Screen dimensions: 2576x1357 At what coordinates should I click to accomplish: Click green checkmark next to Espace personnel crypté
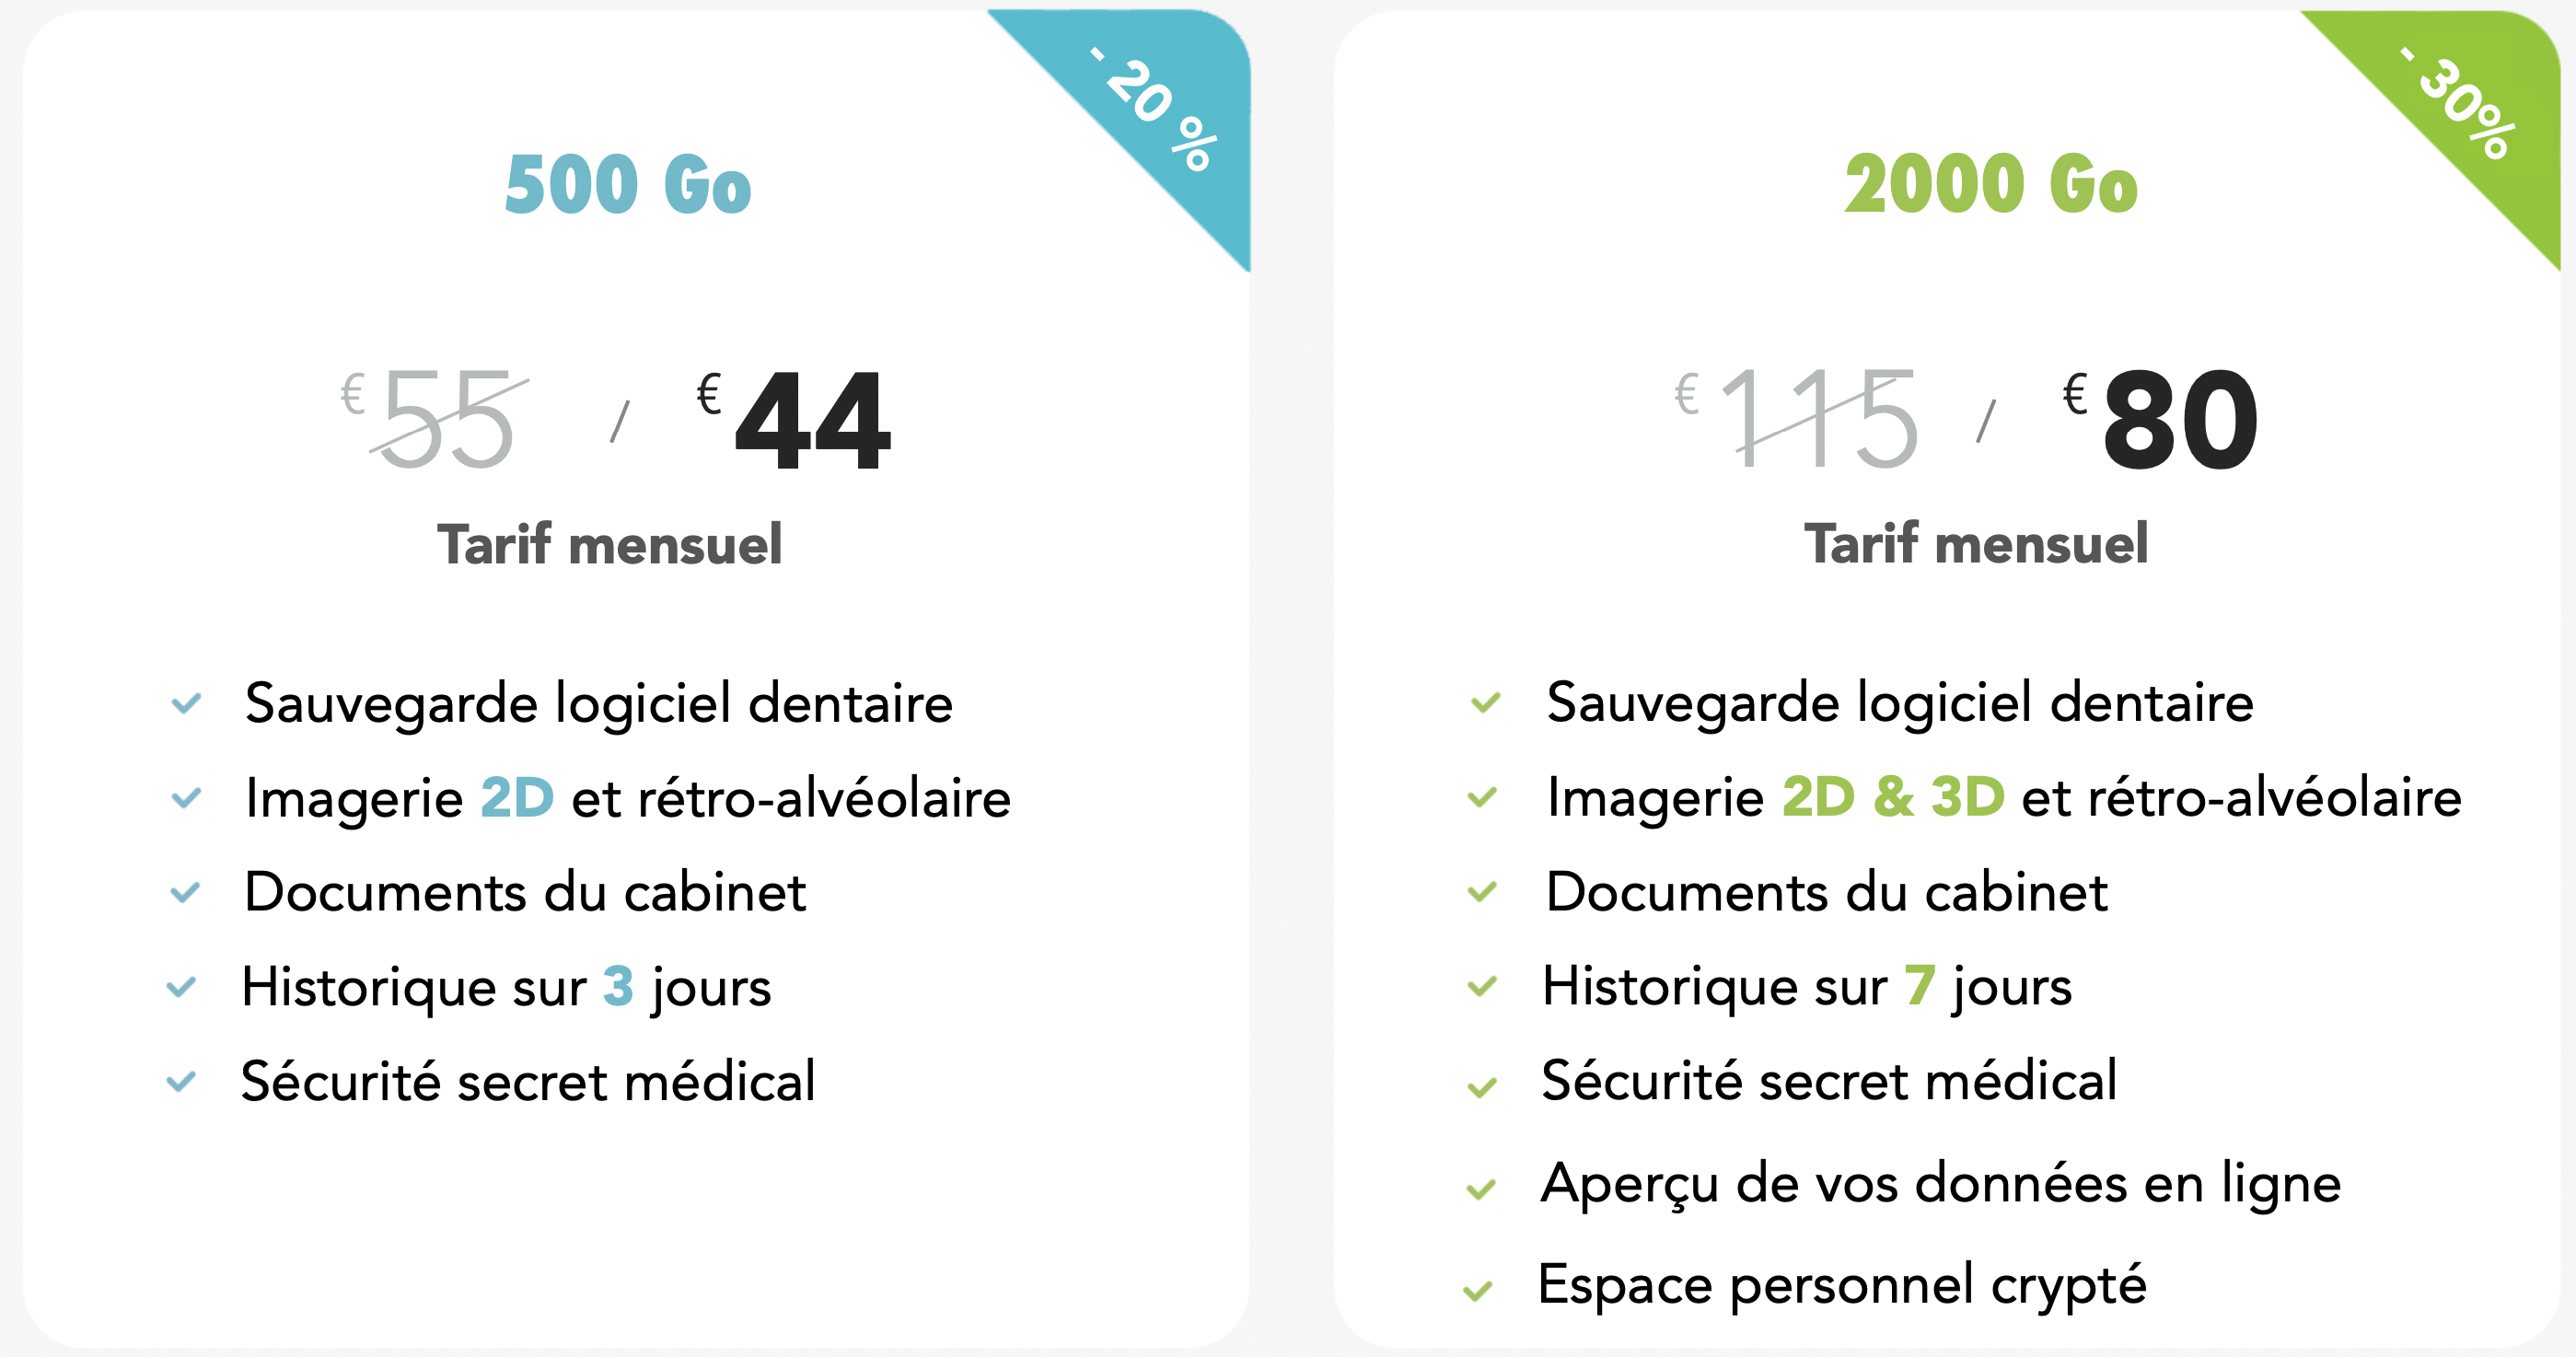[x=1478, y=1291]
